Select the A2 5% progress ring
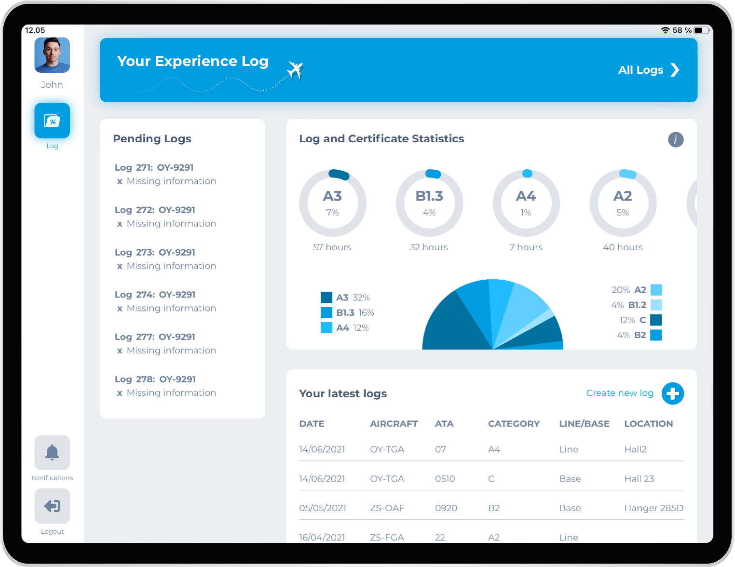Image resolution: width=735 pixels, height=567 pixels. pos(623,203)
